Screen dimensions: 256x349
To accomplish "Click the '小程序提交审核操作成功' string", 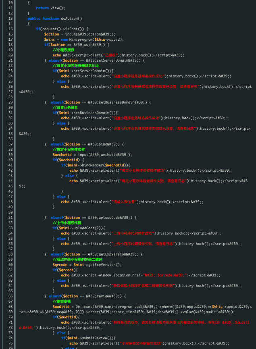I will click(x=141, y=343).
